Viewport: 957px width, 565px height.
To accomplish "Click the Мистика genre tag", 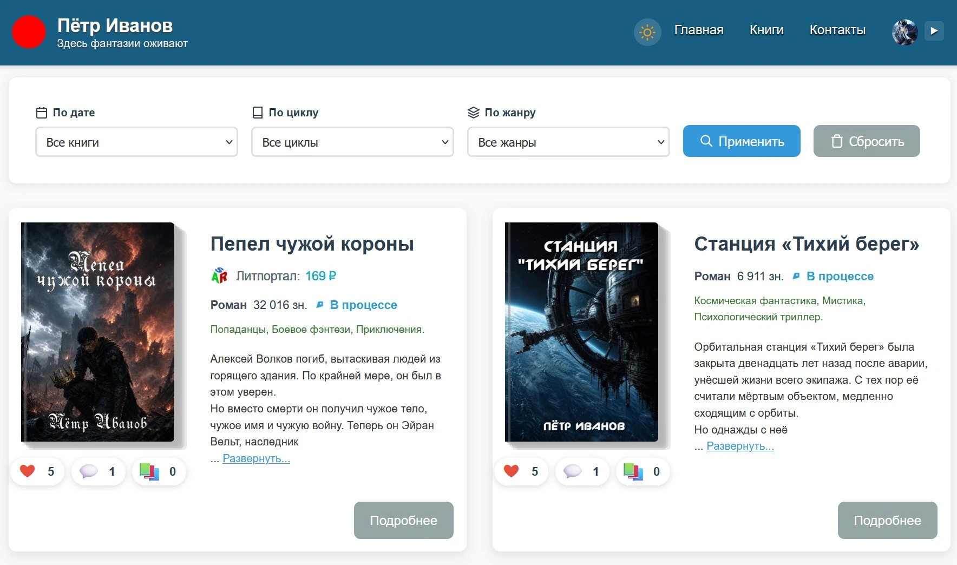I will coord(843,301).
